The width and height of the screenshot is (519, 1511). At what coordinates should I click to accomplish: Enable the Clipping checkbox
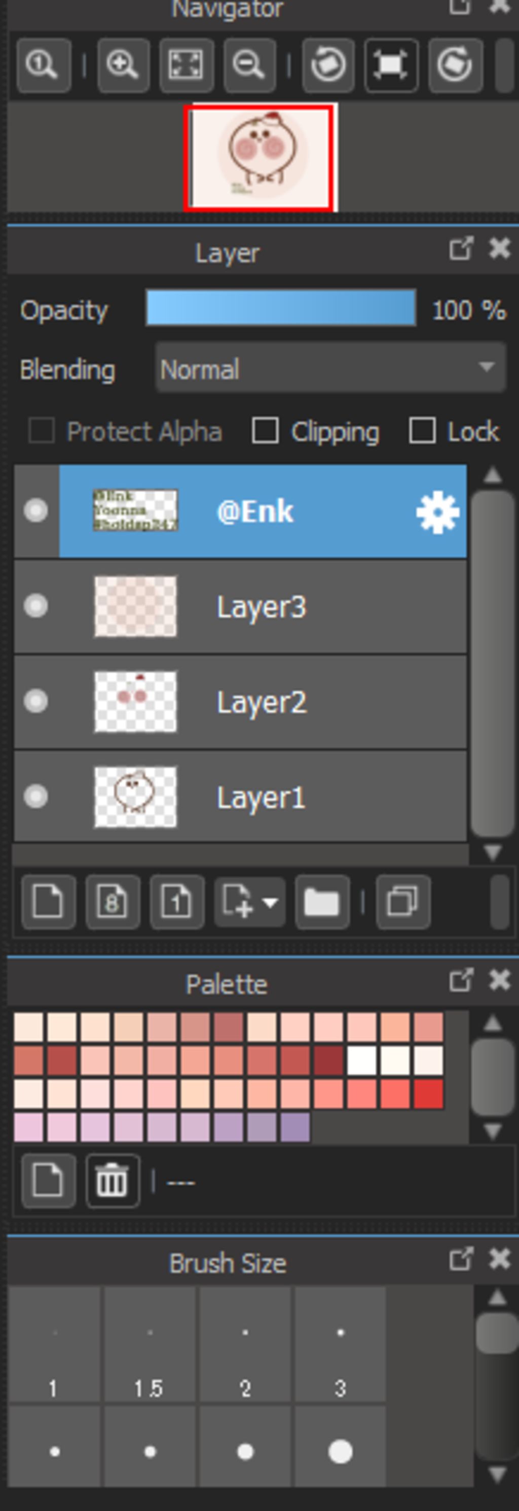click(x=265, y=431)
